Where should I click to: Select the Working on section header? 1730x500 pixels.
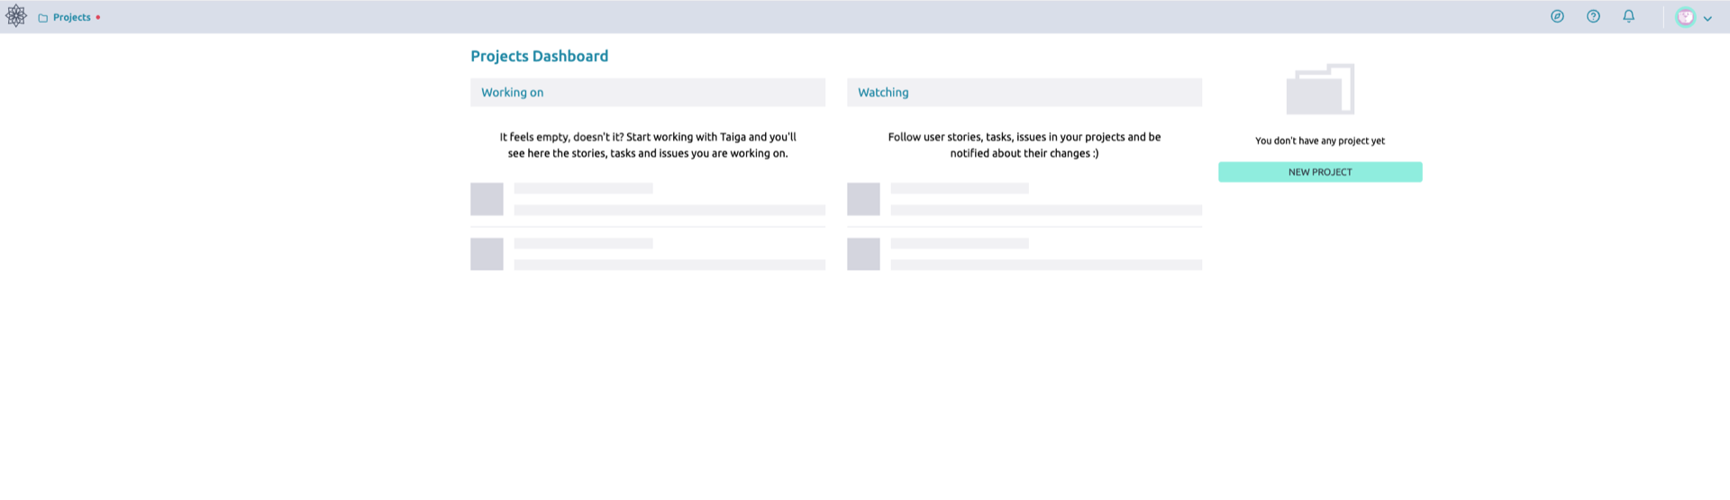[512, 92]
